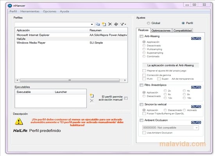Select Supersampling anti-aliasing radio
The width and height of the screenshot is (215, 156).
pos(144,53)
